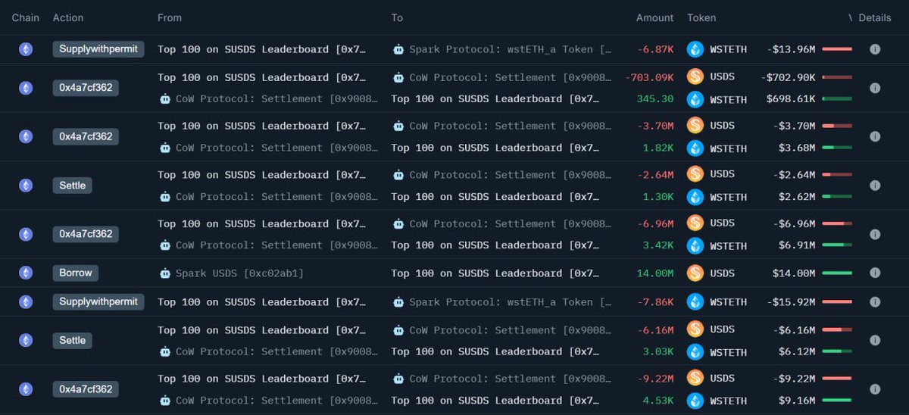
Task: Click the Details column header
Action: (875, 17)
